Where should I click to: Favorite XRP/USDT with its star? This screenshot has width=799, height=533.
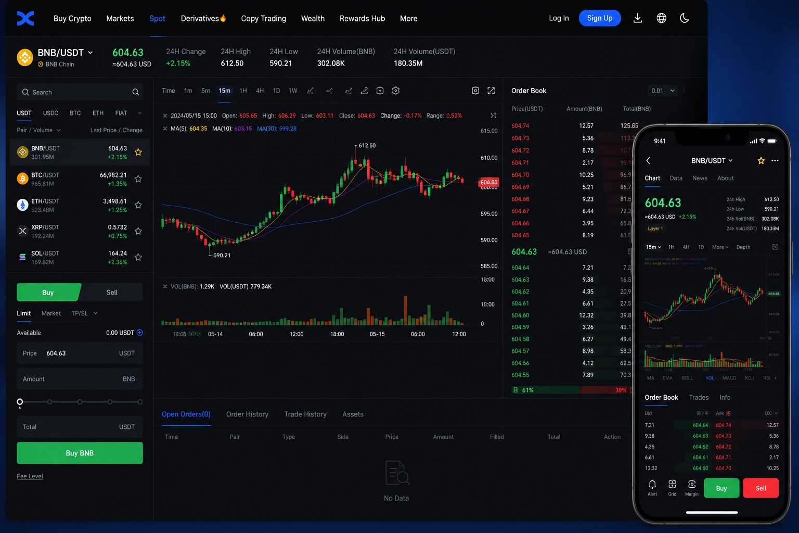click(138, 231)
